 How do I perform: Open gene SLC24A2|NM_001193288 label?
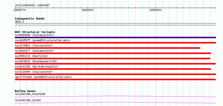(x=30, y=94)
